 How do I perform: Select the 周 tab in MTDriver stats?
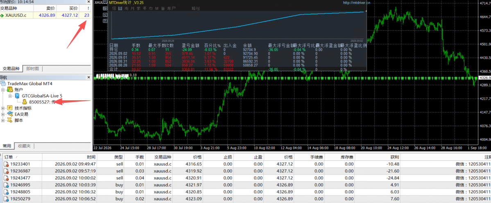[x=126, y=9]
